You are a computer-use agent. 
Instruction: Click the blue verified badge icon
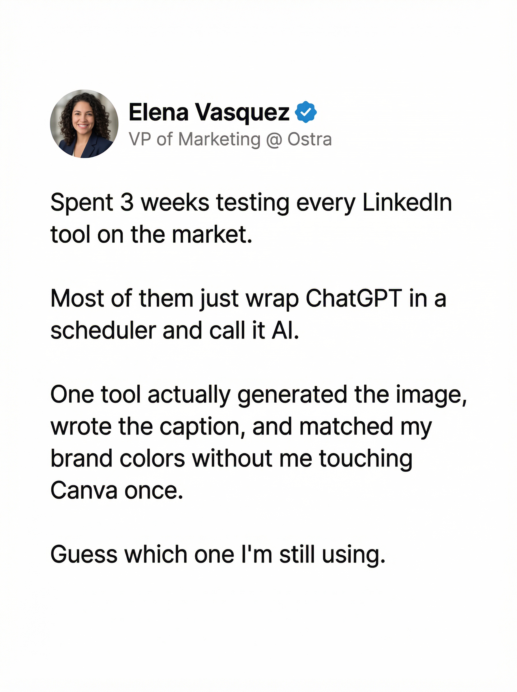tap(306, 112)
